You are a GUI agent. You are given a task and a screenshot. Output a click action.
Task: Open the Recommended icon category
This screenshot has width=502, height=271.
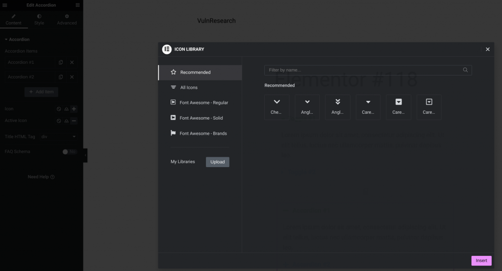point(200,73)
